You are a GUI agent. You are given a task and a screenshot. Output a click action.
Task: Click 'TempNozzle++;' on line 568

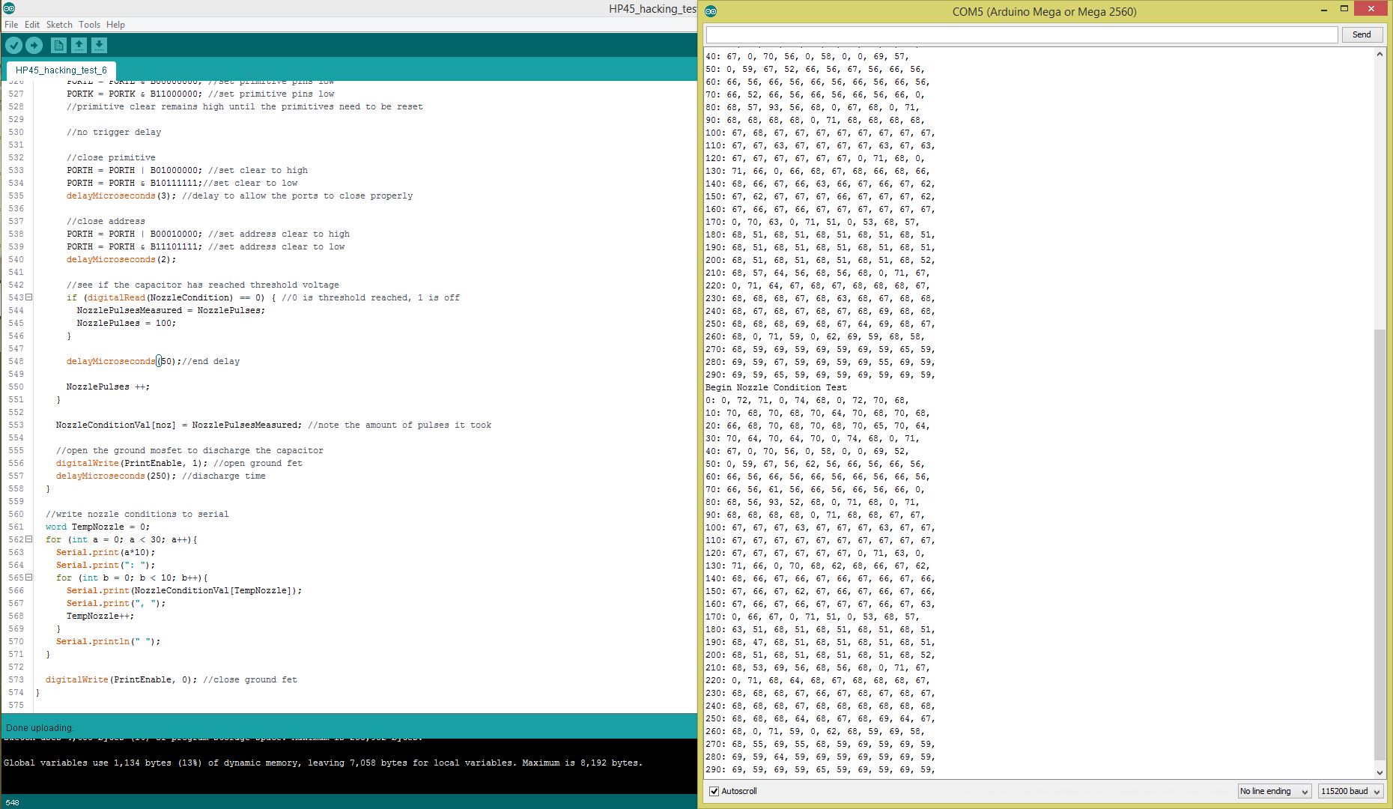[100, 616]
